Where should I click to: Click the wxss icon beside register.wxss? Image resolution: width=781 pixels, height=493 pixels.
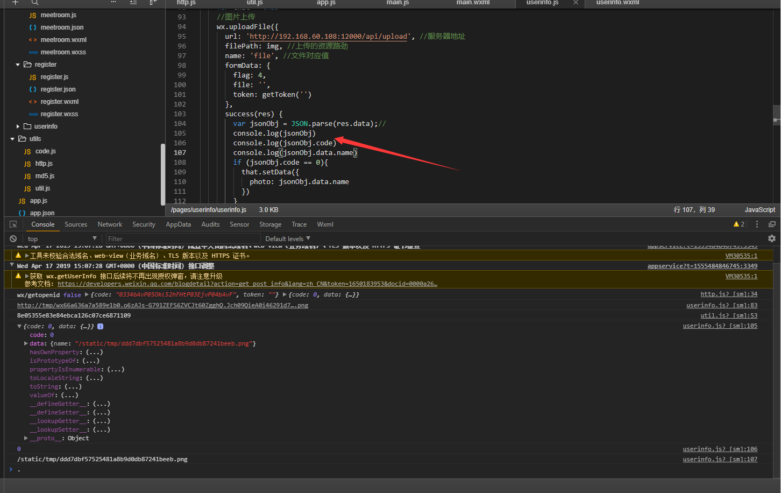[x=33, y=114]
